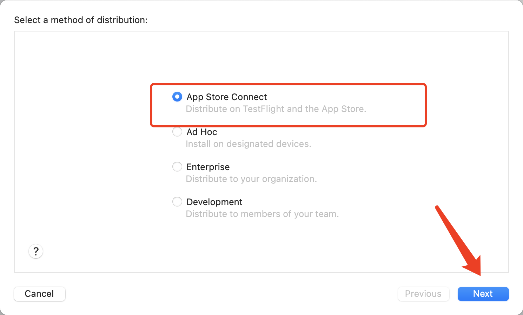Click the 'Install on designated devices.' description
523x315 pixels.
pyautogui.click(x=249, y=144)
